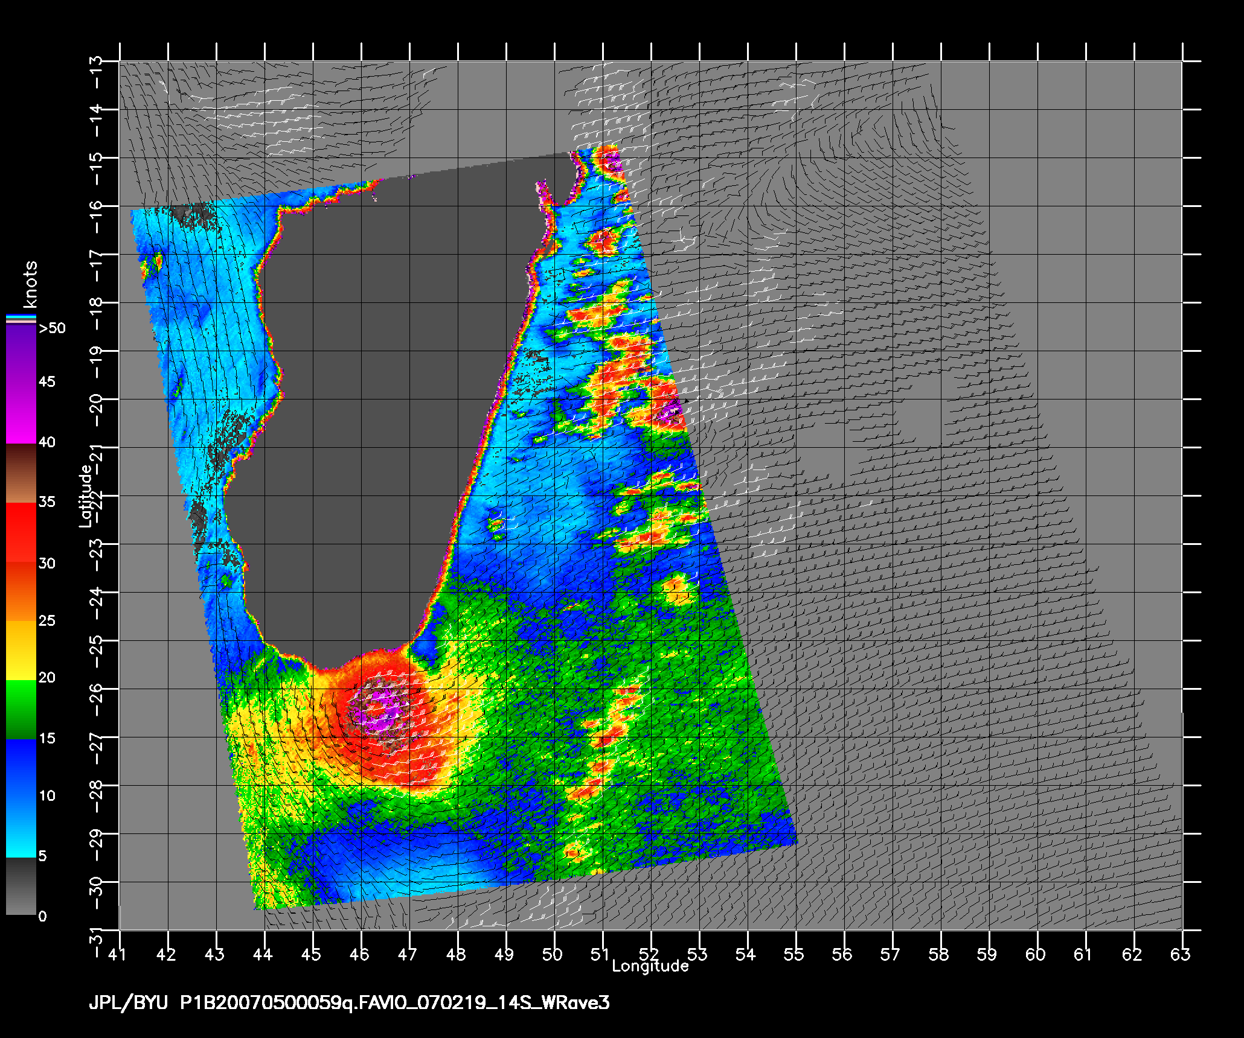Click the colorbar '40' tick label

[x=46, y=442]
